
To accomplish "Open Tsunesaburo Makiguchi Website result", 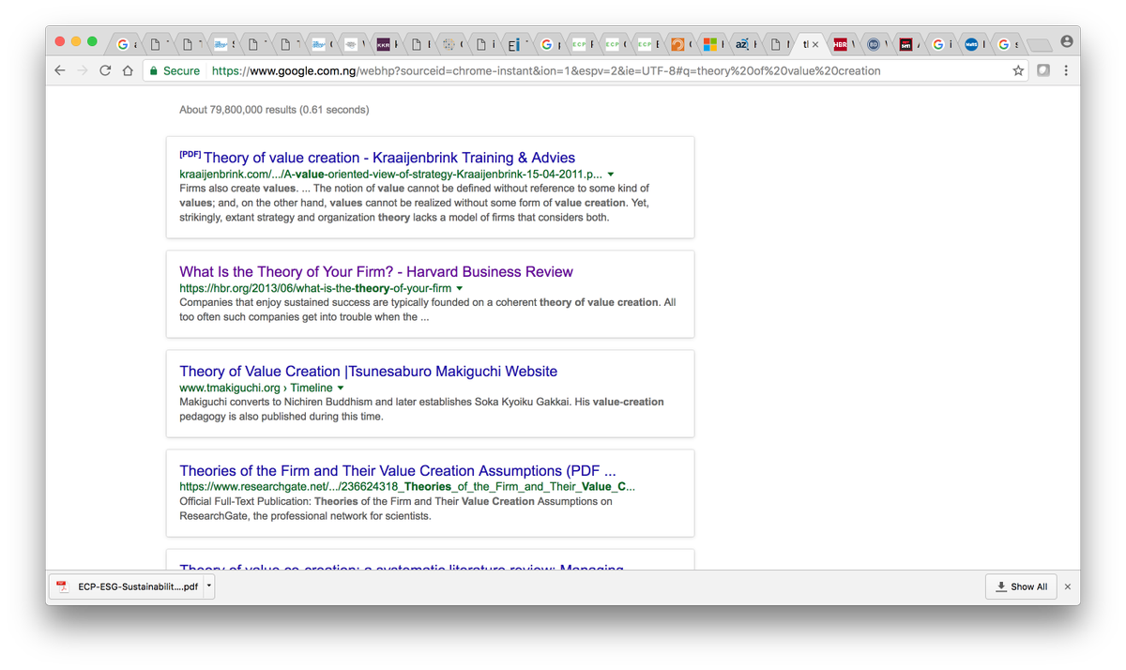I will [x=369, y=372].
